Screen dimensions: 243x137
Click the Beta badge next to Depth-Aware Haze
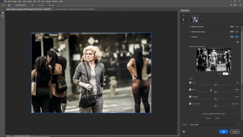click(x=232, y=32)
